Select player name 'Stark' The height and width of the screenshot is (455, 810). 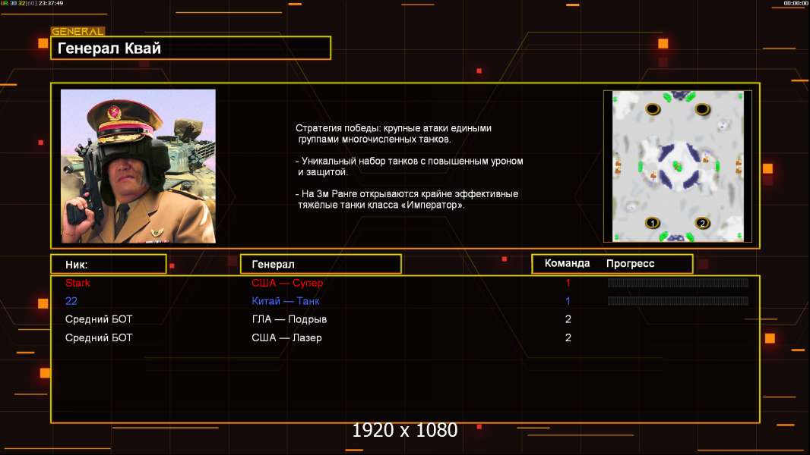(x=78, y=283)
